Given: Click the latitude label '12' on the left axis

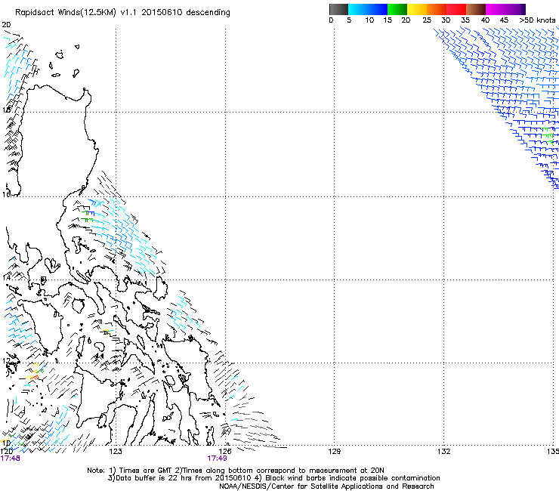Looking at the screenshot, I should point(6,361).
